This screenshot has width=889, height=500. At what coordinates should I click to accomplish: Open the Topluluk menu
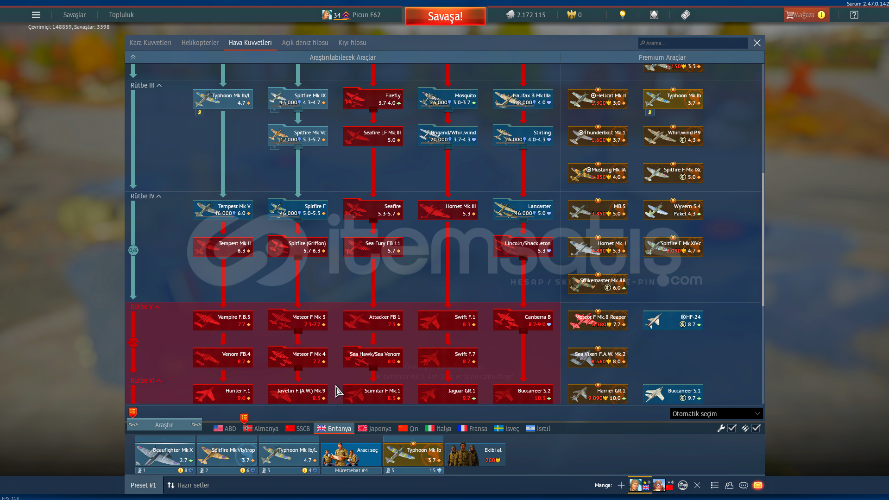pos(121,15)
